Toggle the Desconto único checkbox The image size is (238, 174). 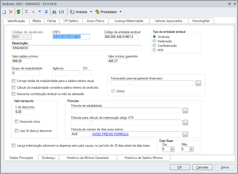(17, 122)
